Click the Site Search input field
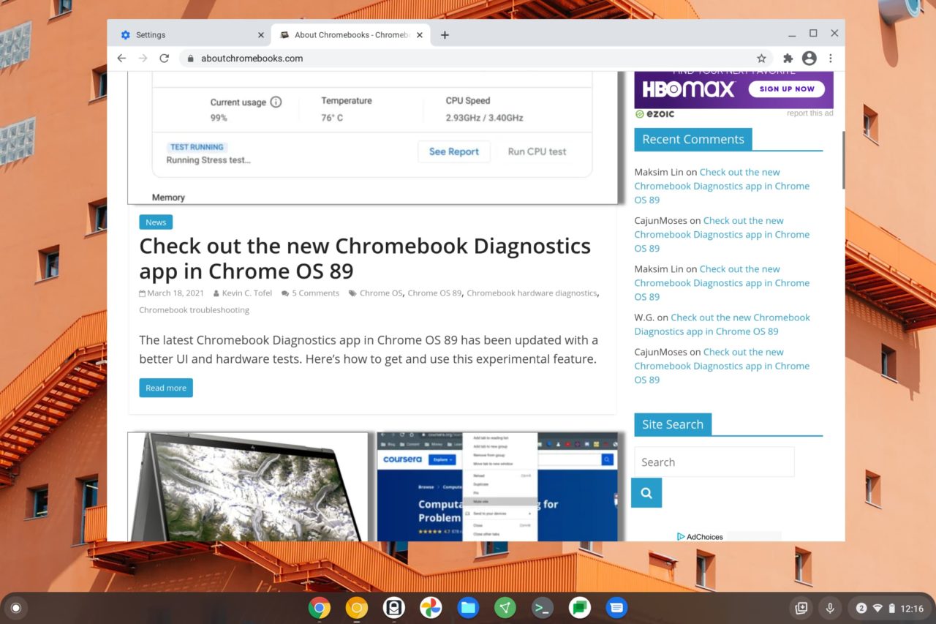The width and height of the screenshot is (936, 624). (714, 462)
